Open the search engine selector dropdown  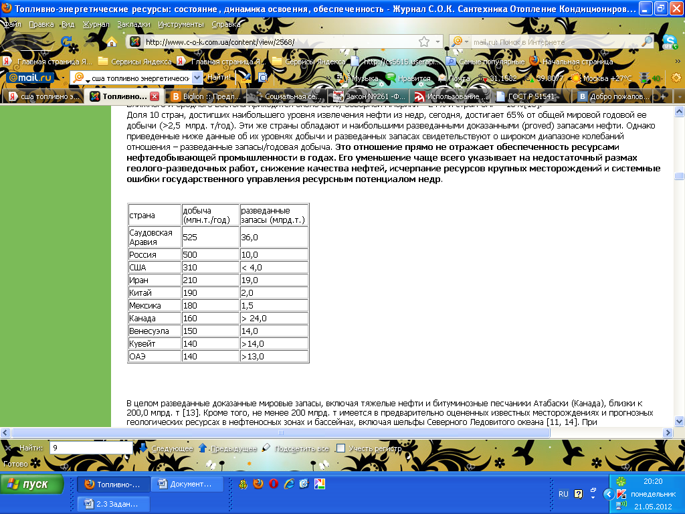coord(466,42)
